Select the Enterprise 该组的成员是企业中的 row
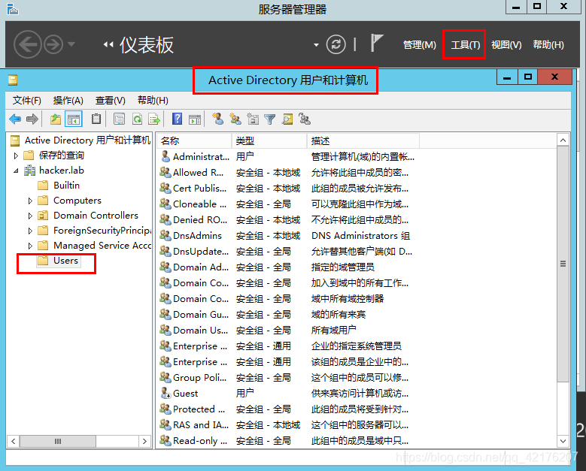 [288, 361]
